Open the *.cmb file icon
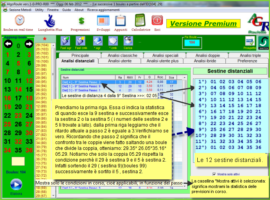The image size is (270, 200). coord(113,41)
